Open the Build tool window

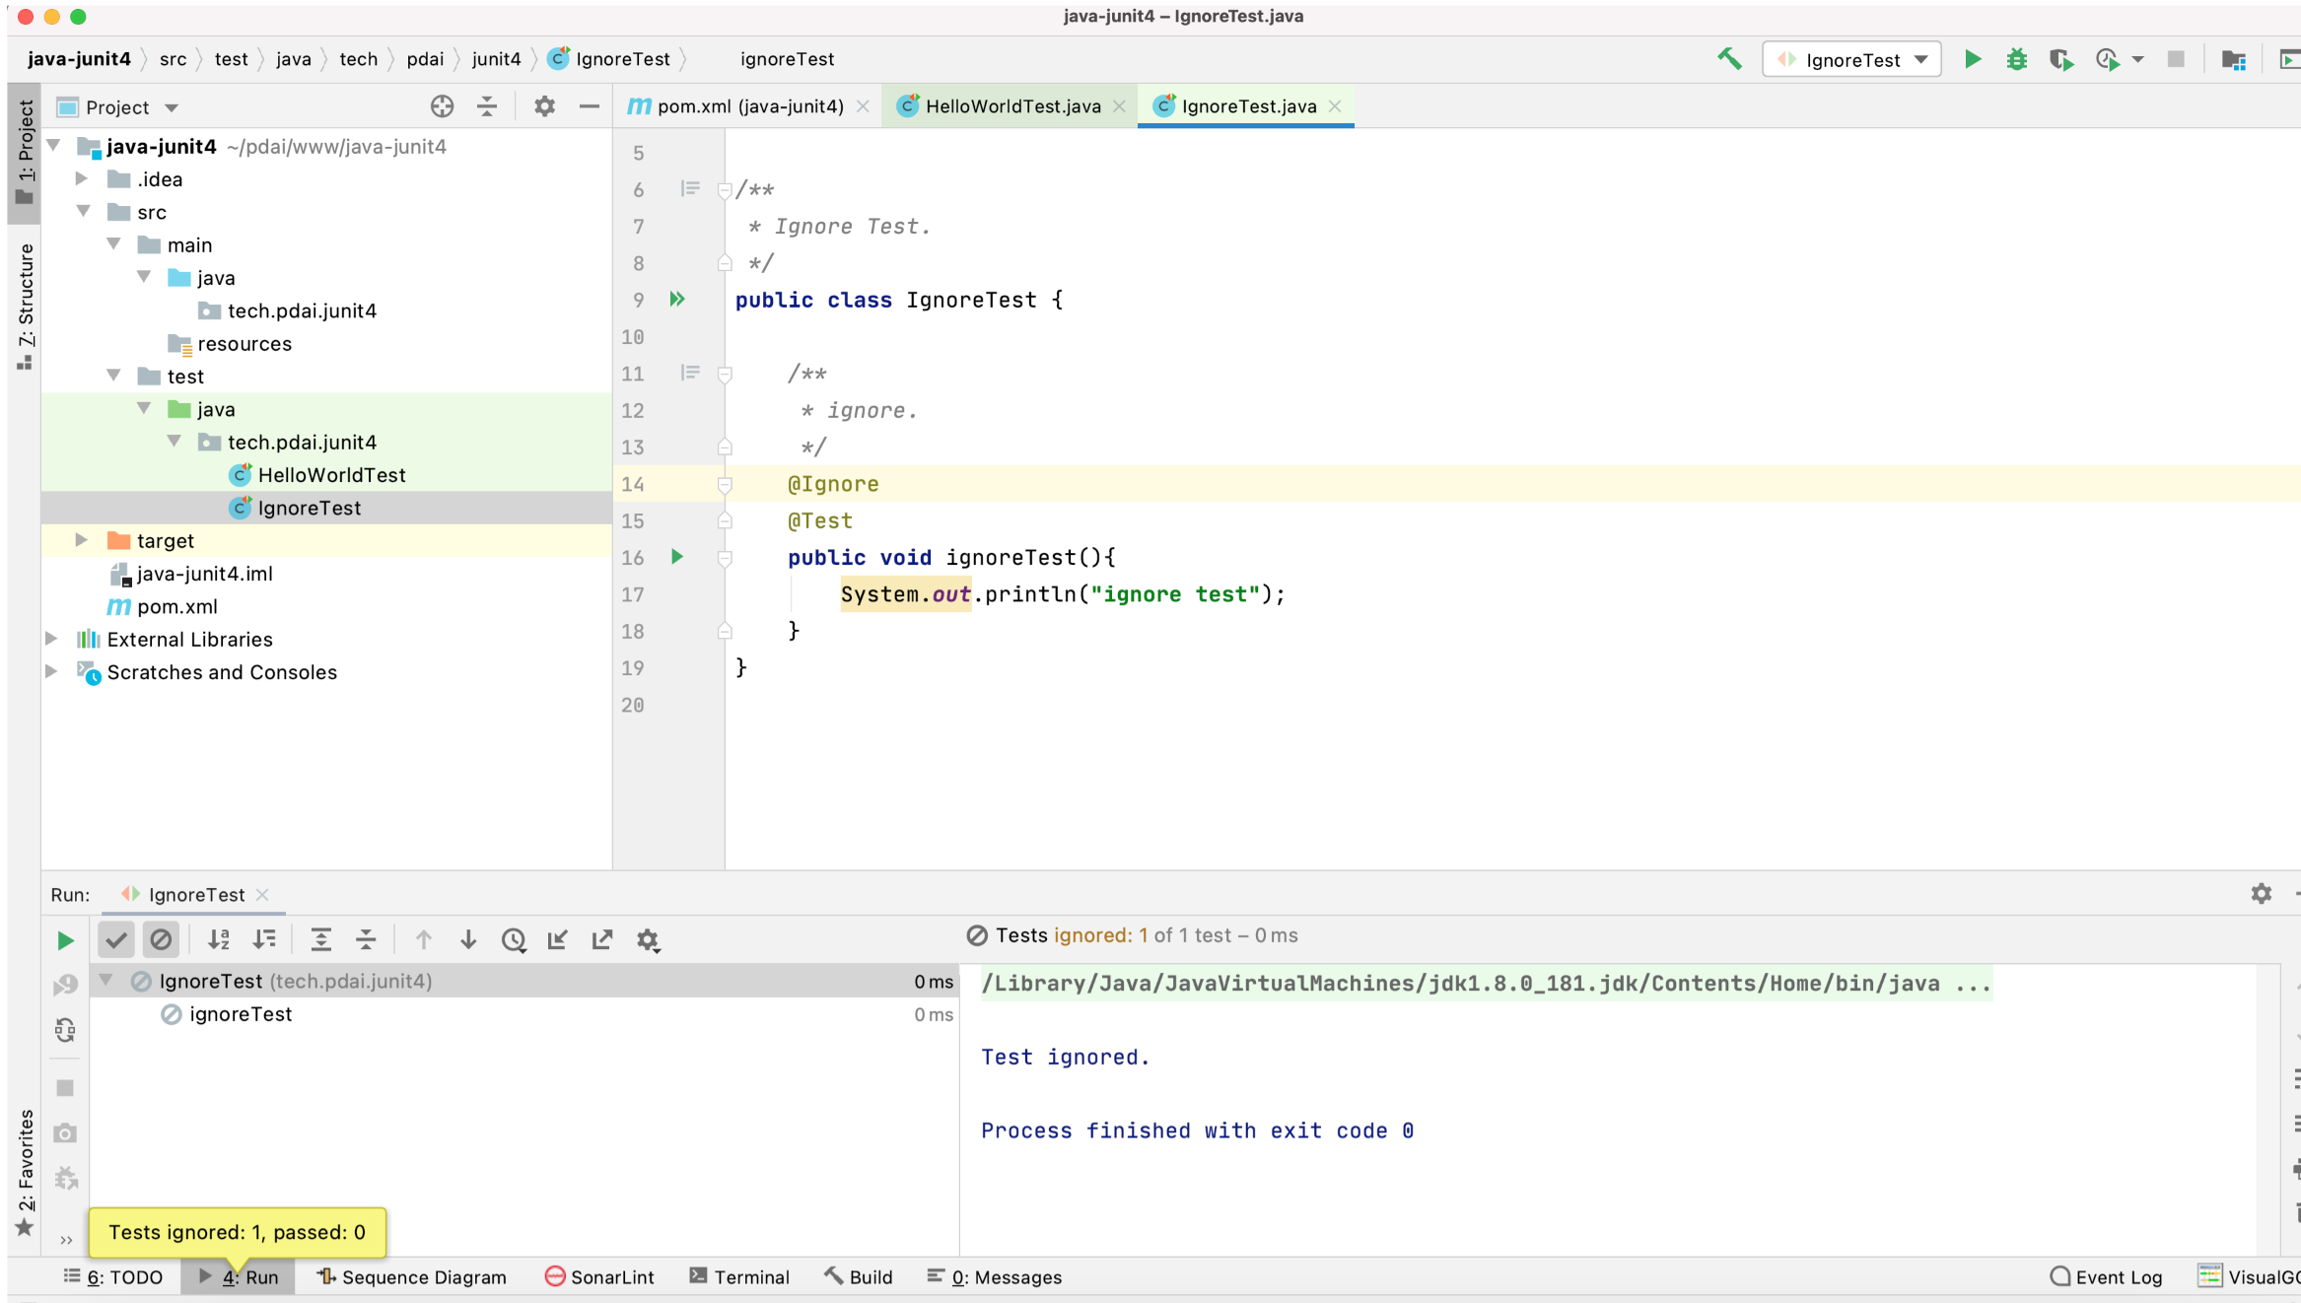859,1277
